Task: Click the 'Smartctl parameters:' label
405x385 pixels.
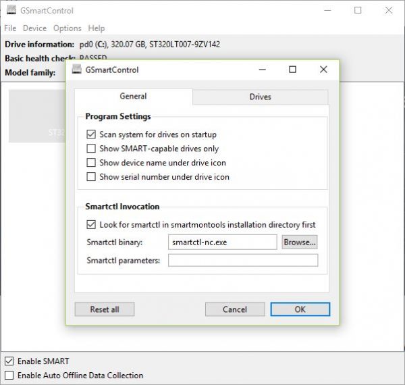Action: click(x=124, y=261)
